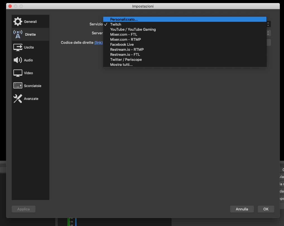Viewport: 284px width, 226px height.
Task: Pick Restream.io - FTL option
Action: click(x=185, y=54)
